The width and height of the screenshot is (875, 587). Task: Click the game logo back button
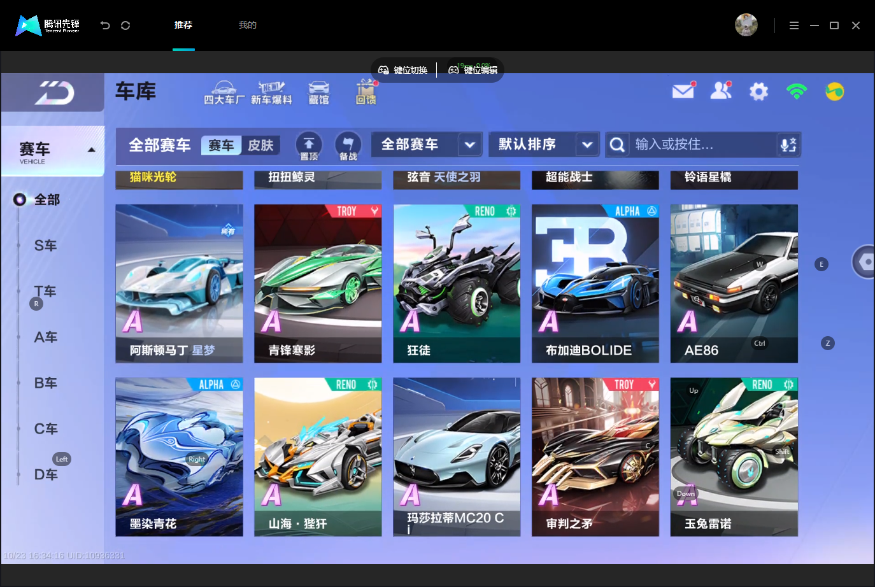click(x=53, y=92)
